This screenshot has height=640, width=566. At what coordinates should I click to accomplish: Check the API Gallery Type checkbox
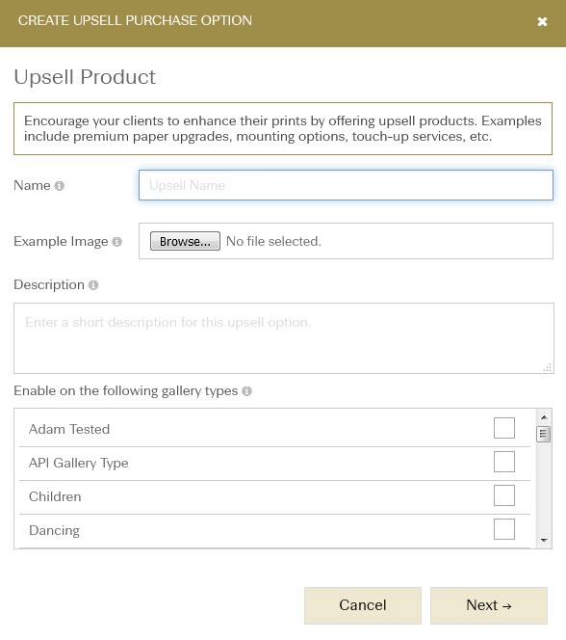pos(504,462)
